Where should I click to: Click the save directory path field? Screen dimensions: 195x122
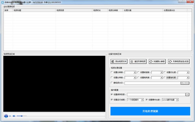coord(156,95)
